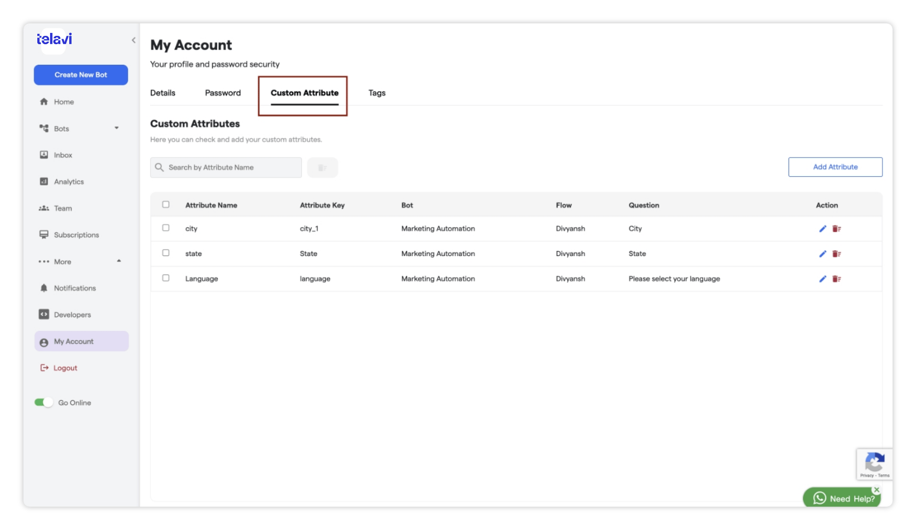Click the My Account avatar icon
The height and width of the screenshot is (530, 916).
click(44, 342)
